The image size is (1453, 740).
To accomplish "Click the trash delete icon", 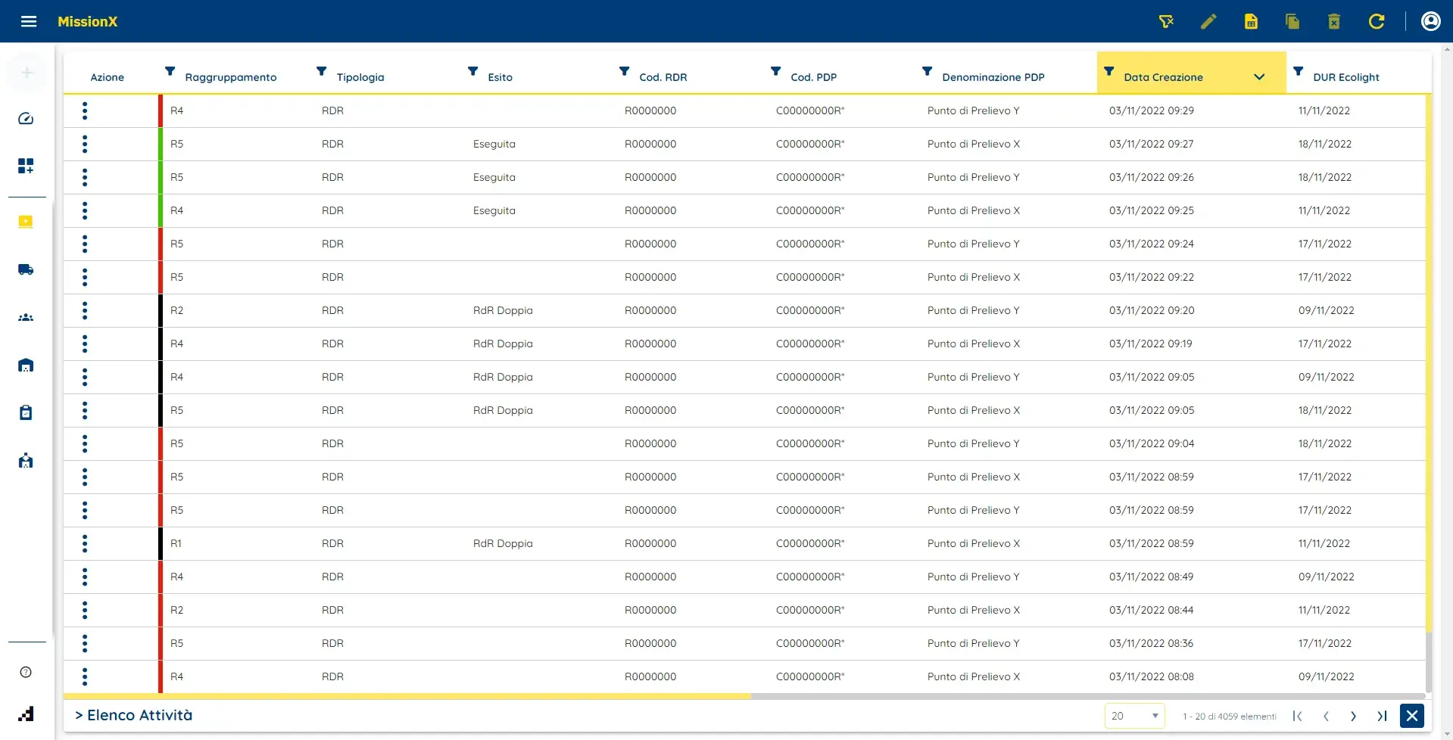I will 1334,21.
